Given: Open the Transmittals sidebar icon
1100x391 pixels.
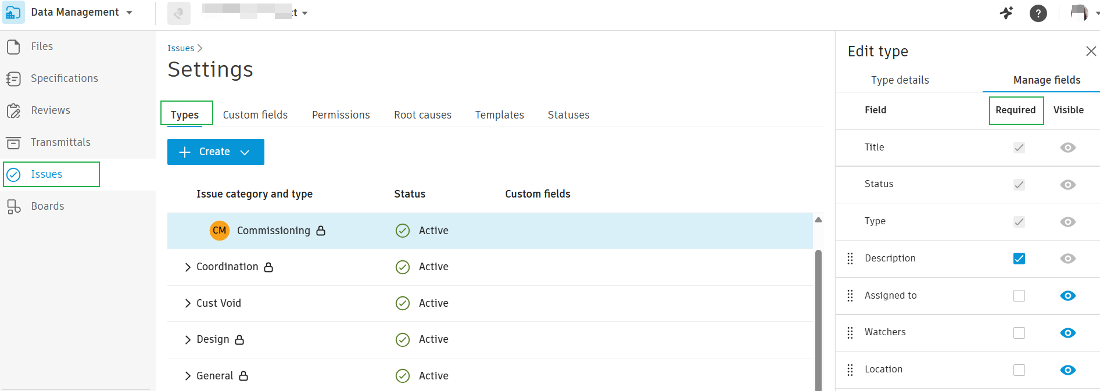Looking at the screenshot, I should click(x=13, y=142).
